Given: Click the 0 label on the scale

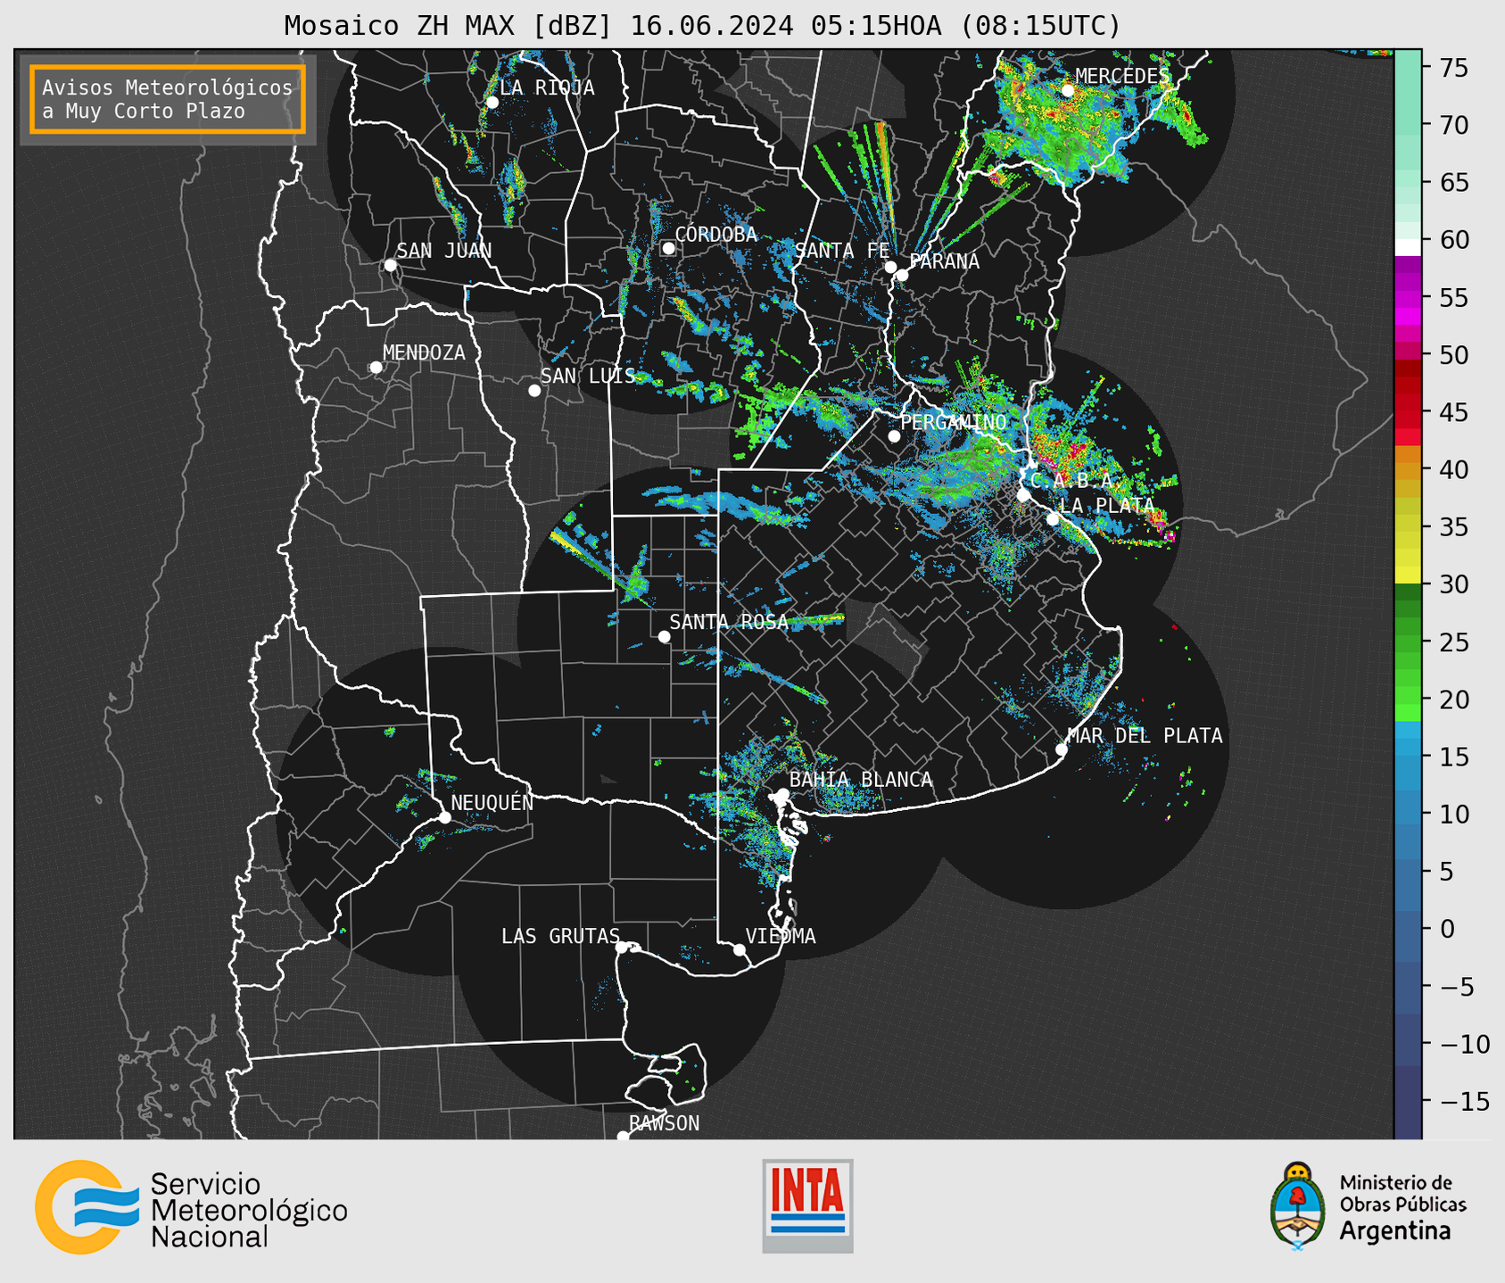Looking at the screenshot, I should (x=1447, y=929).
